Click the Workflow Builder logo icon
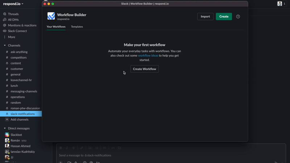 point(51,16)
